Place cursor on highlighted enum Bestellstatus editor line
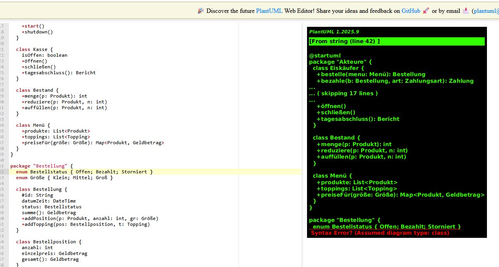 [91, 172]
